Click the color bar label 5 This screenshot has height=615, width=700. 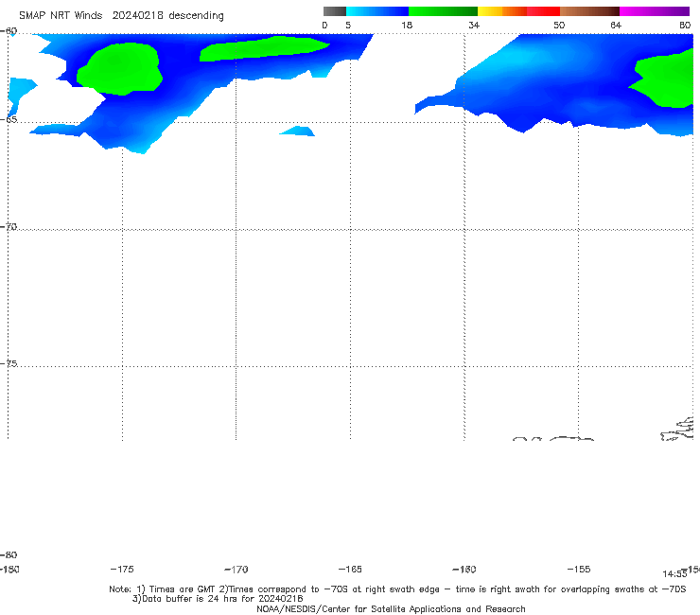click(x=348, y=25)
